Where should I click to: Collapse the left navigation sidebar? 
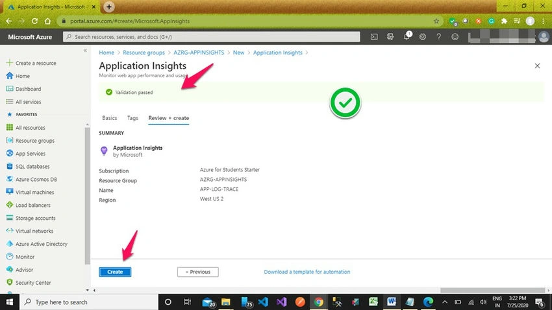point(85,51)
